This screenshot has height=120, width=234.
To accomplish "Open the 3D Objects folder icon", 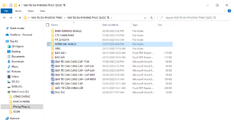I will tap(9, 47).
